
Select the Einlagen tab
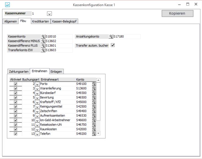point(56,71)
